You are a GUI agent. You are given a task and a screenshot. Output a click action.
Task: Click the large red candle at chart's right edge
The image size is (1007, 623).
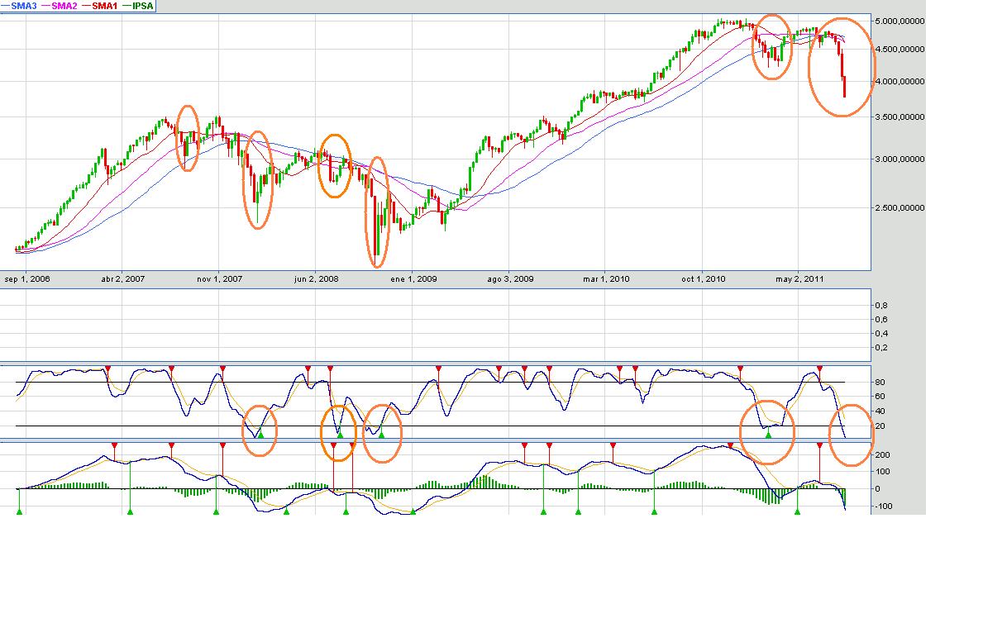click(844, 86)
